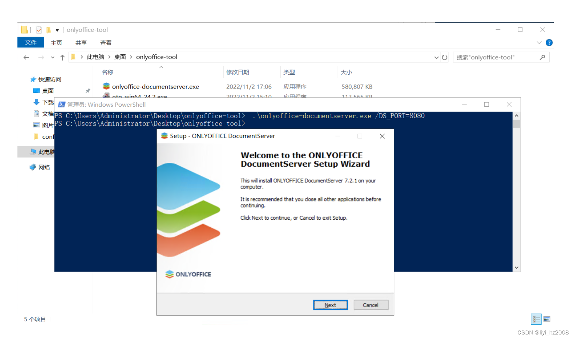Click the onlyoffice-documentserver.exe file icon
Viewport: 574px width, 339px height.
pos(106,86)
